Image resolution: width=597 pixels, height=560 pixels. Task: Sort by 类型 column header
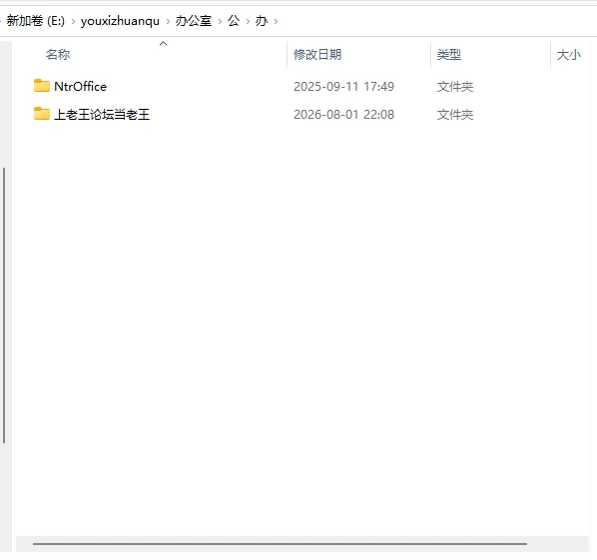[449, 55]
